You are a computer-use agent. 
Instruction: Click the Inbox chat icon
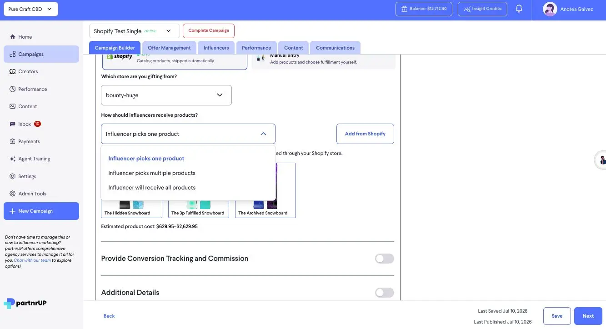[13, 124]
